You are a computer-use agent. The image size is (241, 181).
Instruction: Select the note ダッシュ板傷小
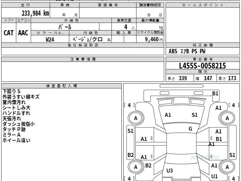click(19, 124)
